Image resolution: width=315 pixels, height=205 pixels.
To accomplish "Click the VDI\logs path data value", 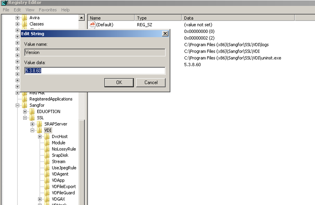I will click(x=226, y=45).
